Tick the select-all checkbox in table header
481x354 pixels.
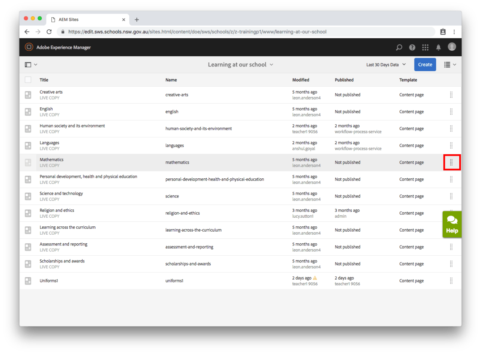(x=28, y=80)
